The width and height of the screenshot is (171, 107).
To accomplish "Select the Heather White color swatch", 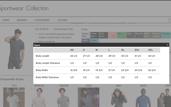I will coord(86,35).
